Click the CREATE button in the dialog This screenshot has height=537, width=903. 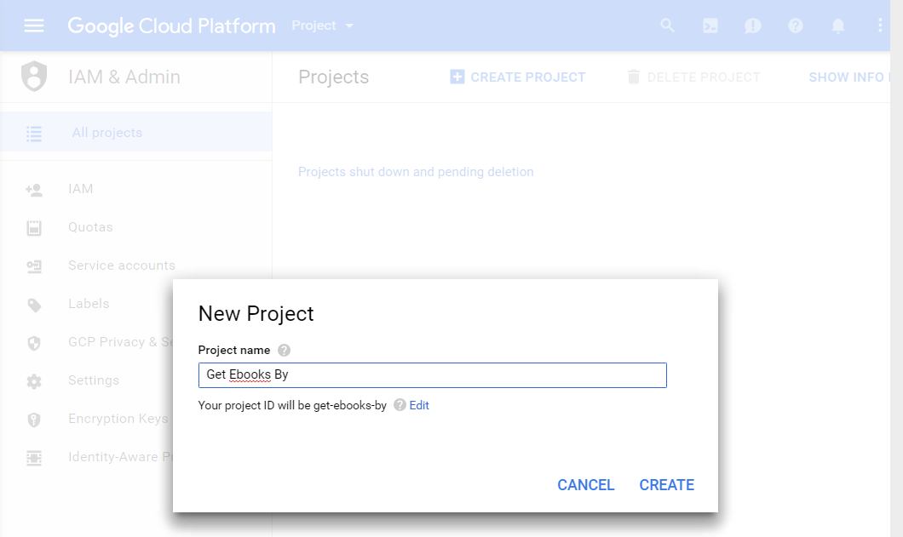click(x=666, y=485)
